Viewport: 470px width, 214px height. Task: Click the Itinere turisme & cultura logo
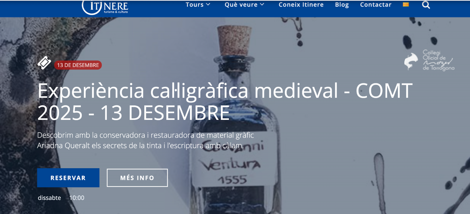[x=105, y=7]
